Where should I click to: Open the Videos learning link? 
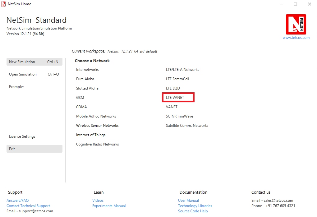point(98,201)
